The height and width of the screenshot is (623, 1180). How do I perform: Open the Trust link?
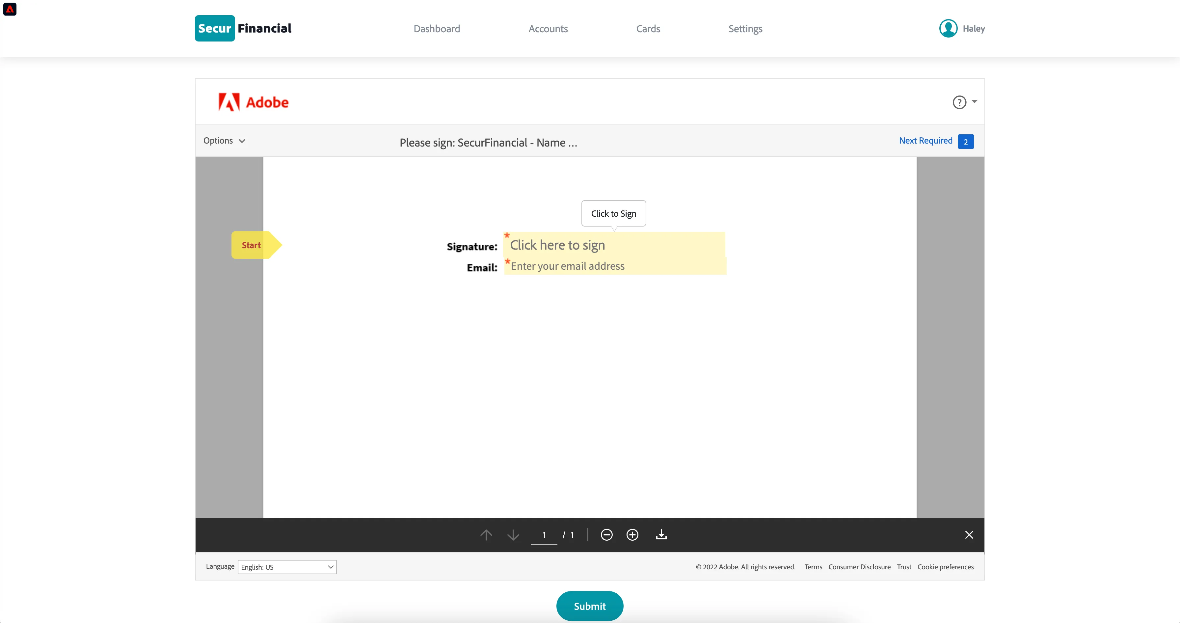[x=904, y=567]
